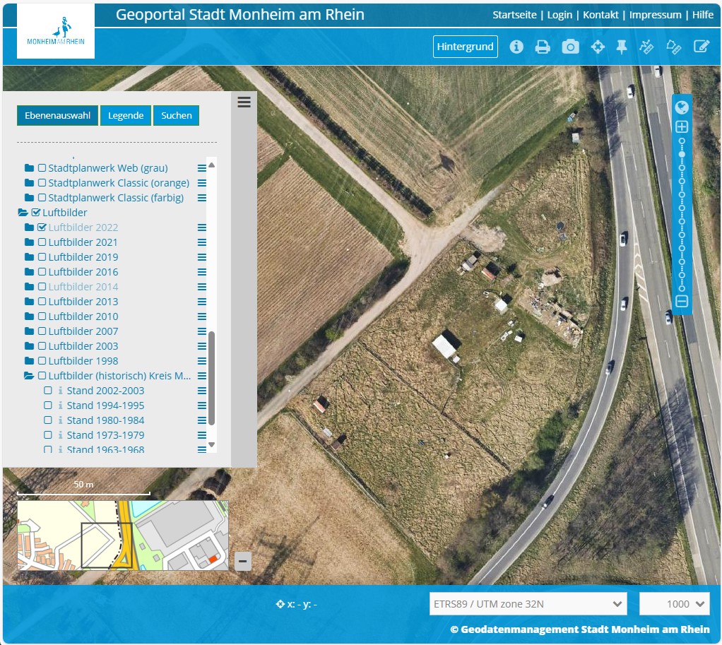Open the Impressum link
Screen dimensions: 722x645
[655, 15]
